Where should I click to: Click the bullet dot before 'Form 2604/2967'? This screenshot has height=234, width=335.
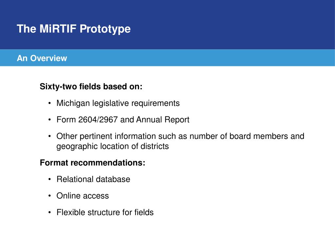coord(49,120)
